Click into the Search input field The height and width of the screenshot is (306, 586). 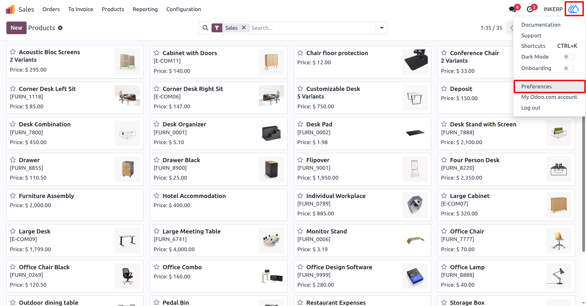coord(313,28)
